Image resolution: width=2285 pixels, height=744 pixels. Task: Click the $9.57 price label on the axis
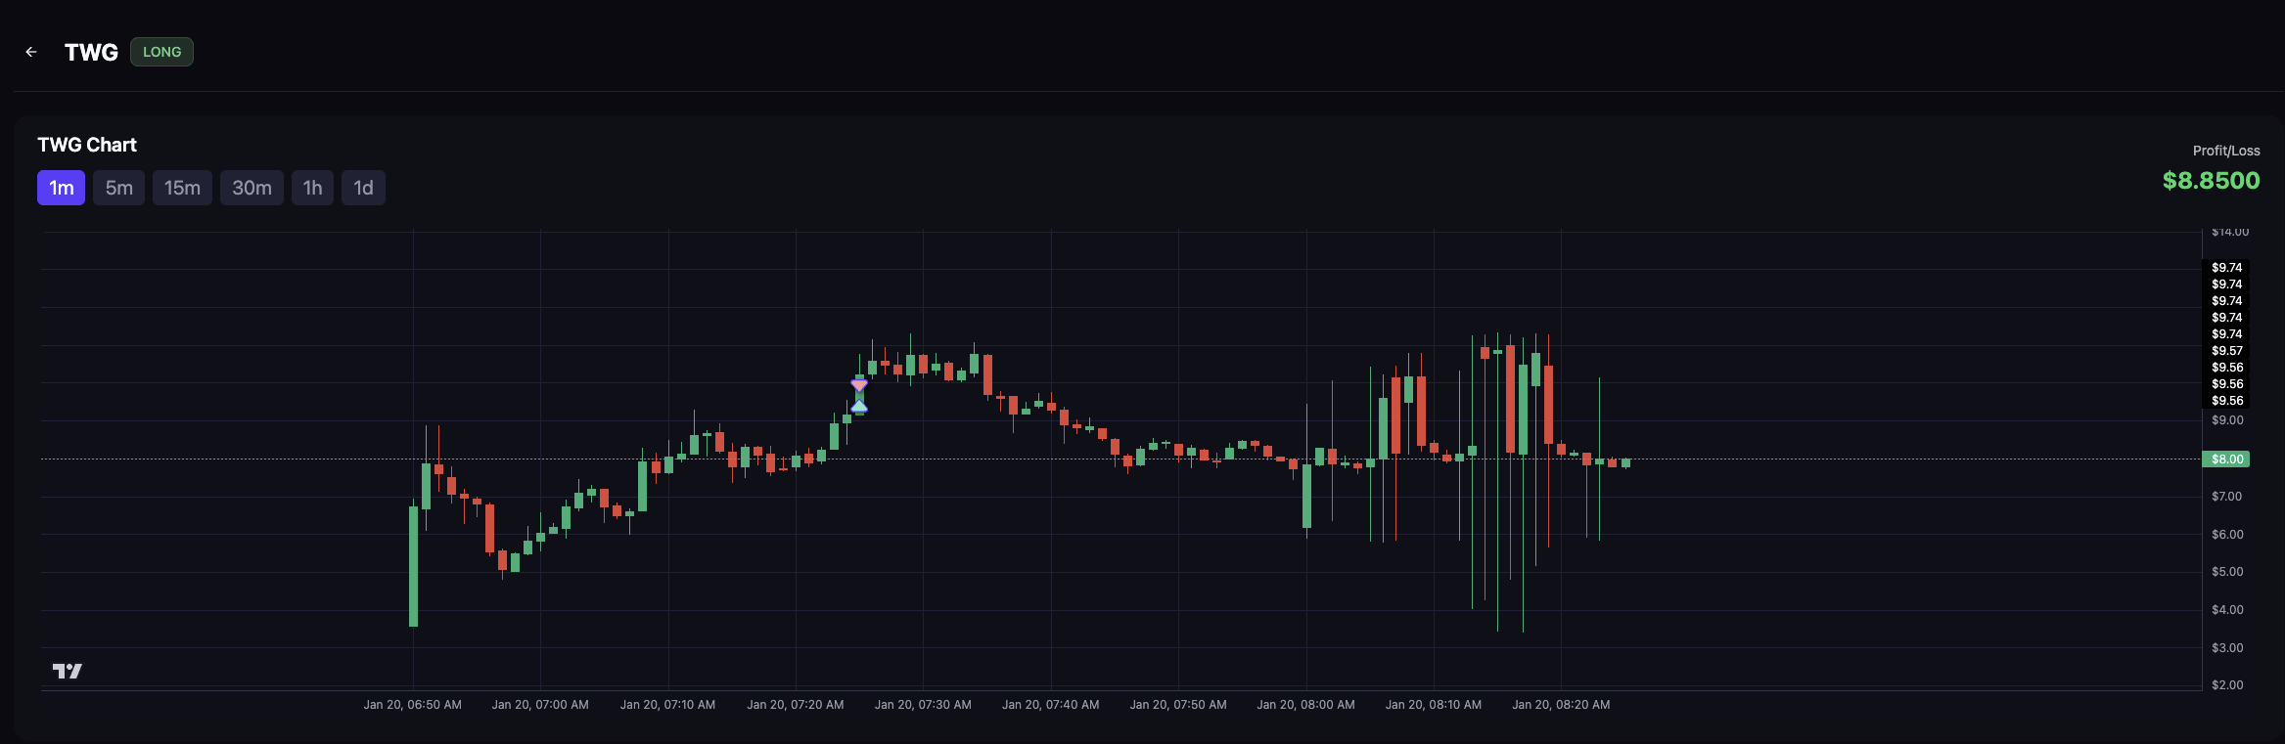2226,351
